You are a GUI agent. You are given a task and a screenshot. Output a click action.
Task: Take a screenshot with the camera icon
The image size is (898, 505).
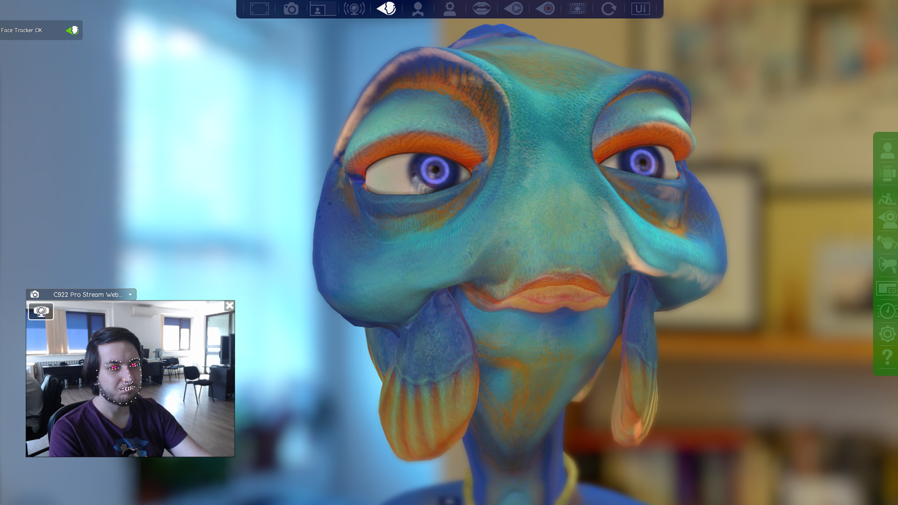291,8
